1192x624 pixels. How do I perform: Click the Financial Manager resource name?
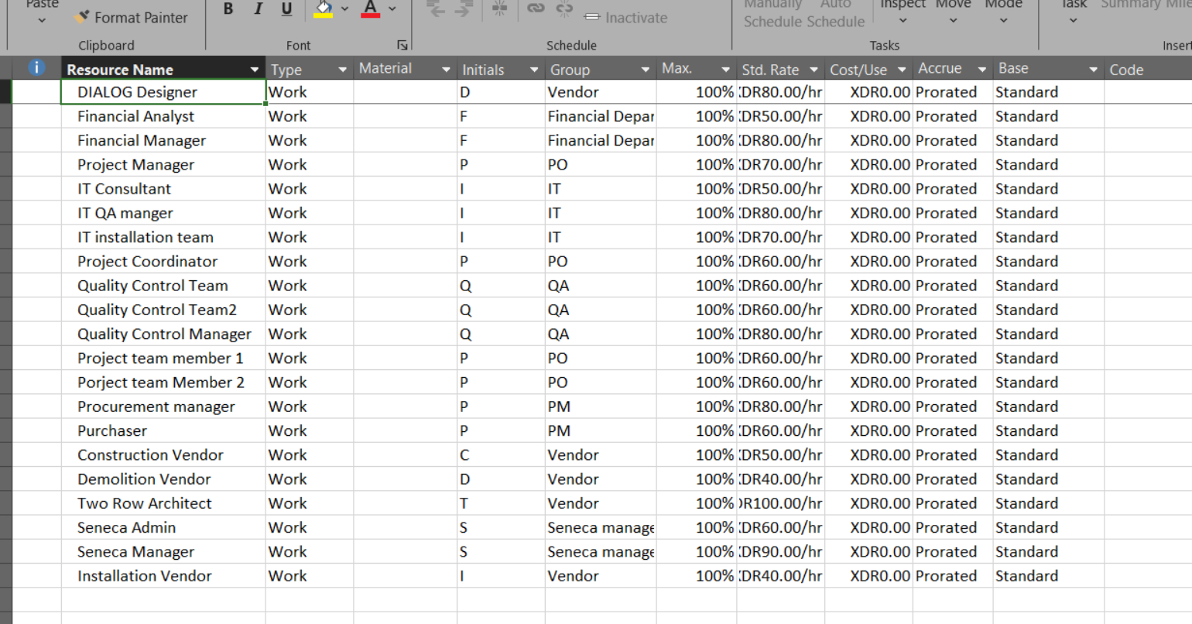[x=142, y=140]
